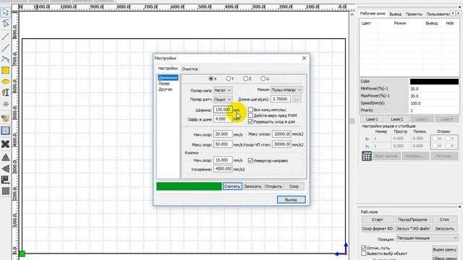The width and height of the screenshot is (463, 260).
Task: Select the yellow ellipse tool
Action: click(5, 82)
